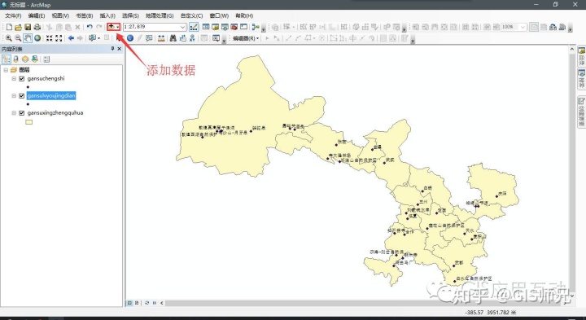The width and height of the screenshot is (586, 320).
Task: Select the Pan hand tool
Action: [x=28, y=38]
